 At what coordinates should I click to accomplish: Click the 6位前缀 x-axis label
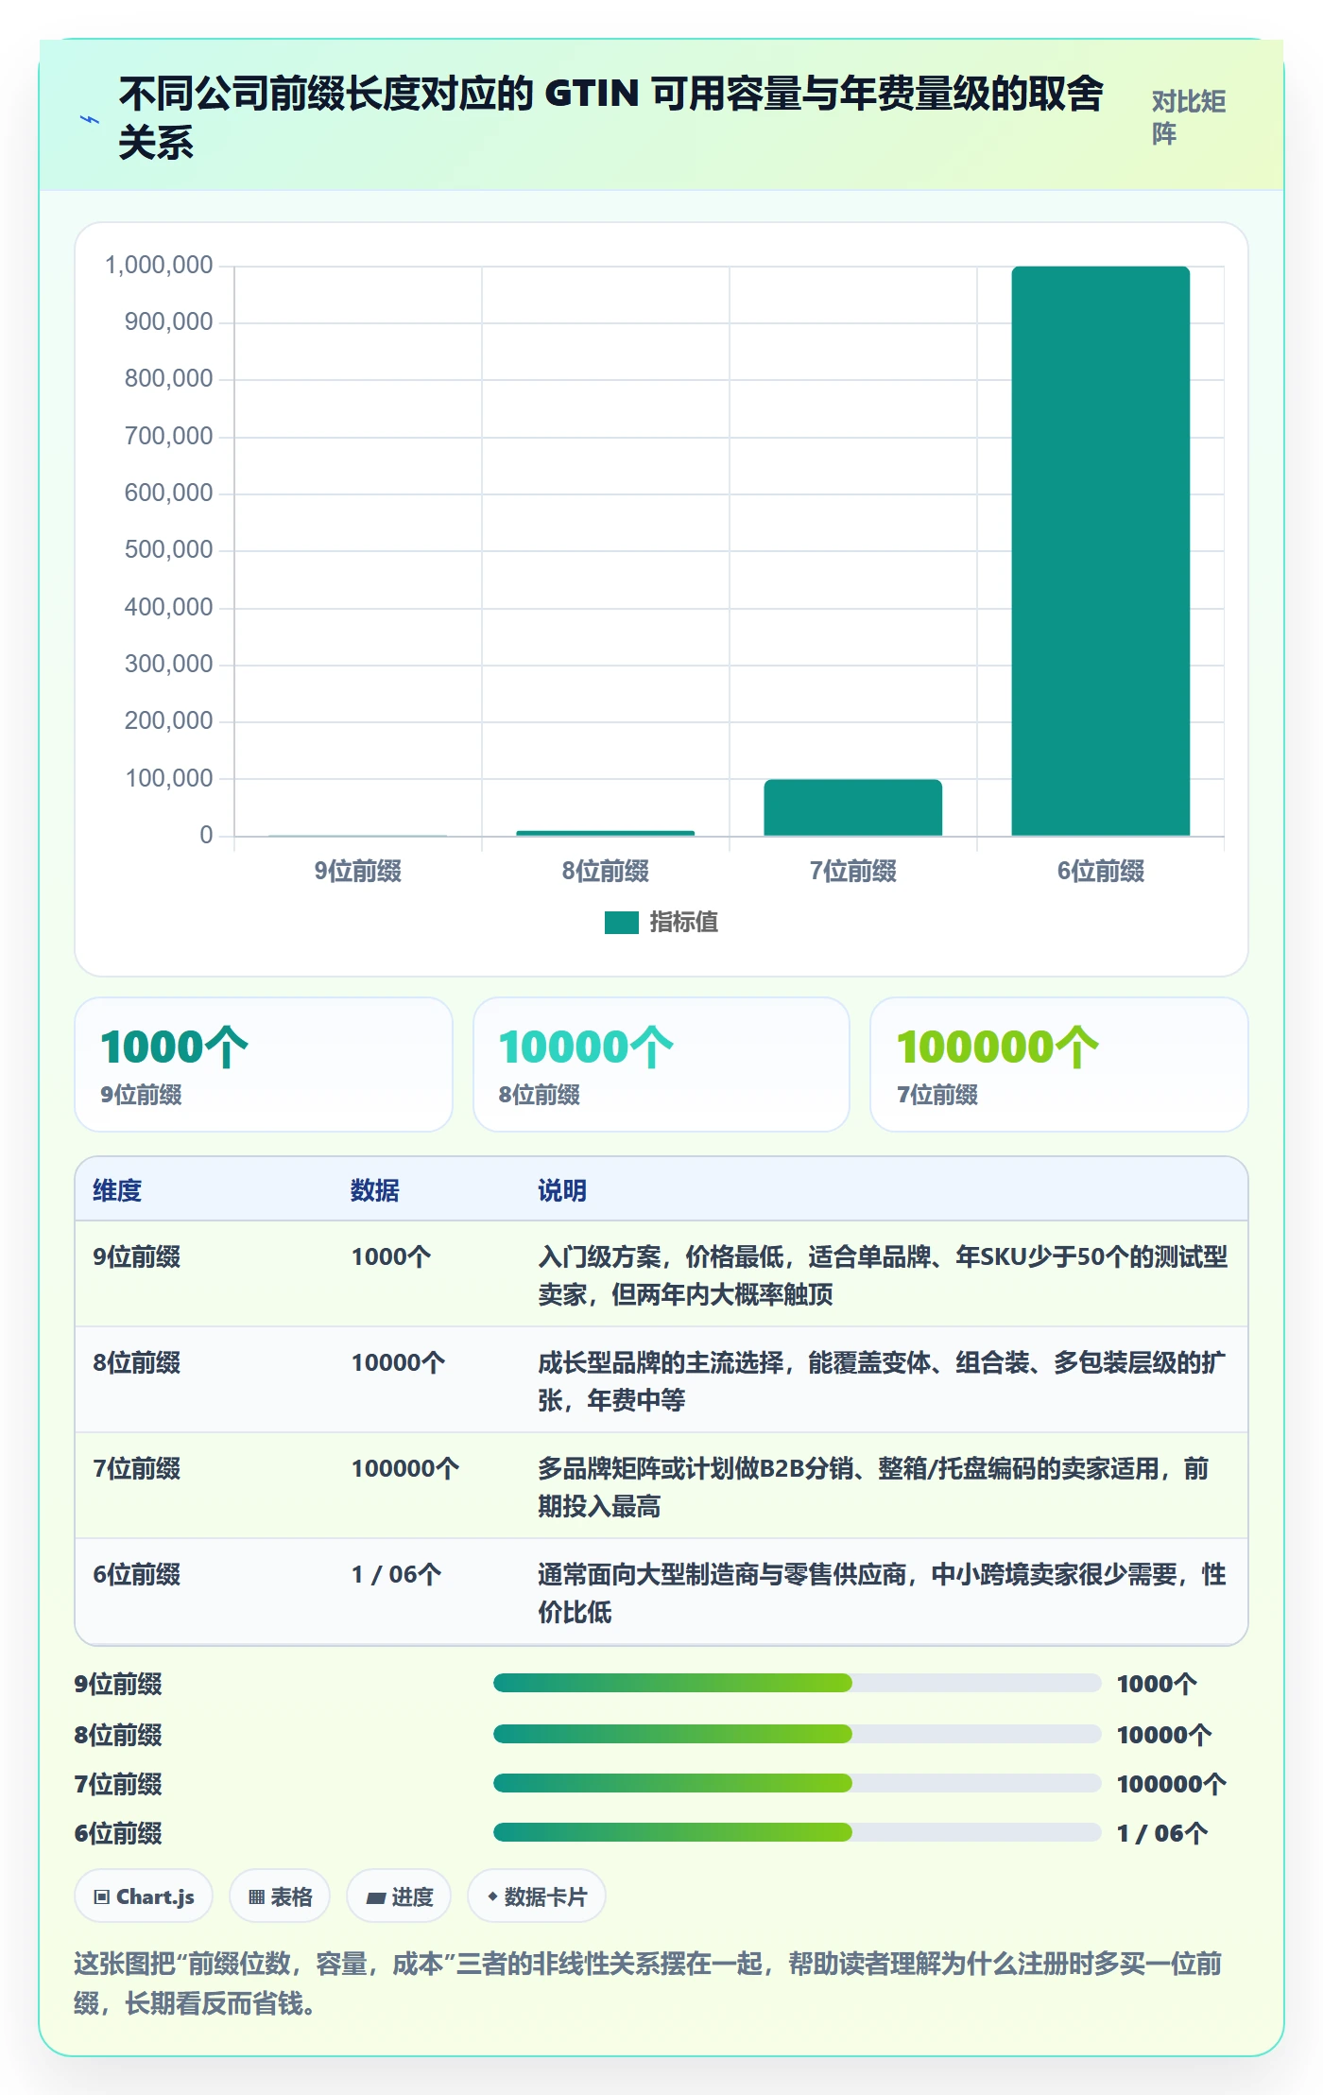click(x=1100, y=871)
